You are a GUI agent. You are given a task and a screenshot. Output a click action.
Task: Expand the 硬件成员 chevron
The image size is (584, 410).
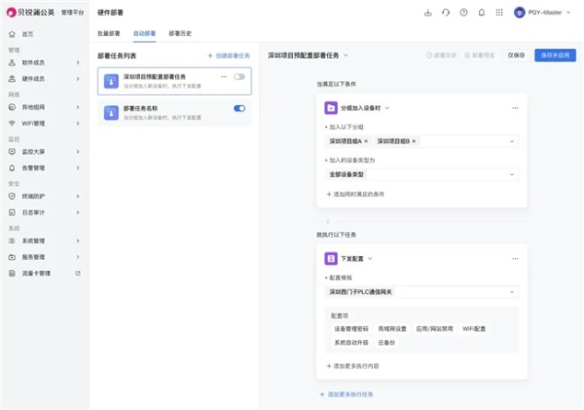coord(78,79)
